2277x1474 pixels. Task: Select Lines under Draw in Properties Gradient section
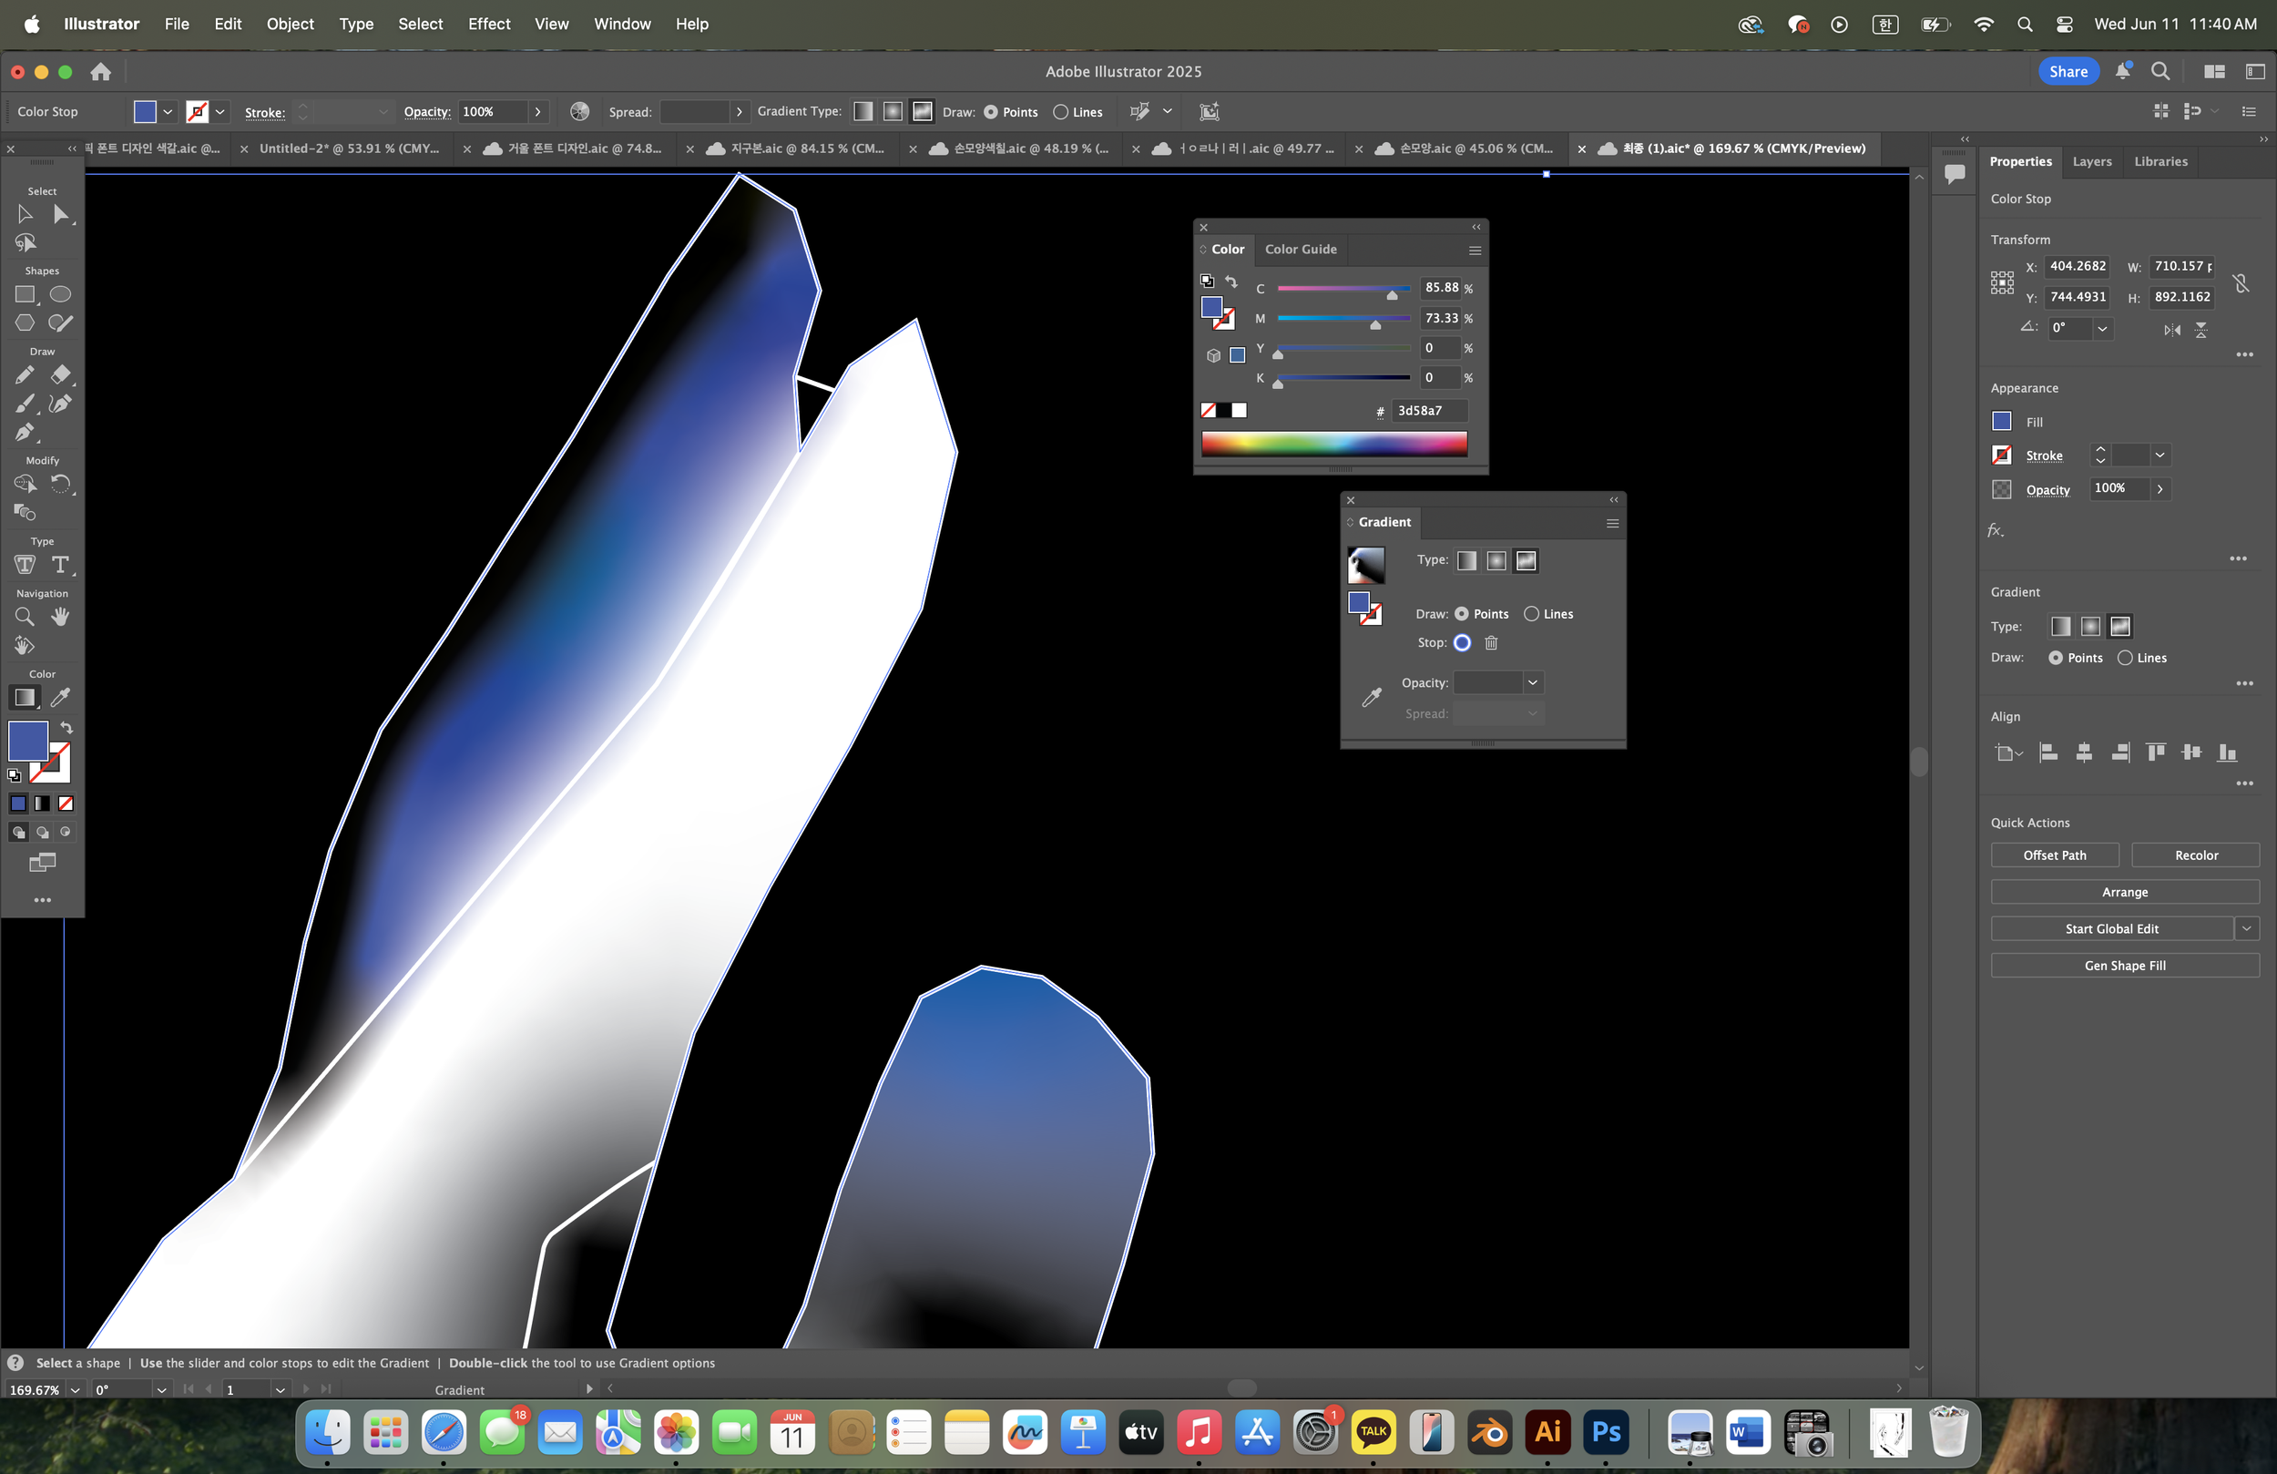click(2125, 658)
